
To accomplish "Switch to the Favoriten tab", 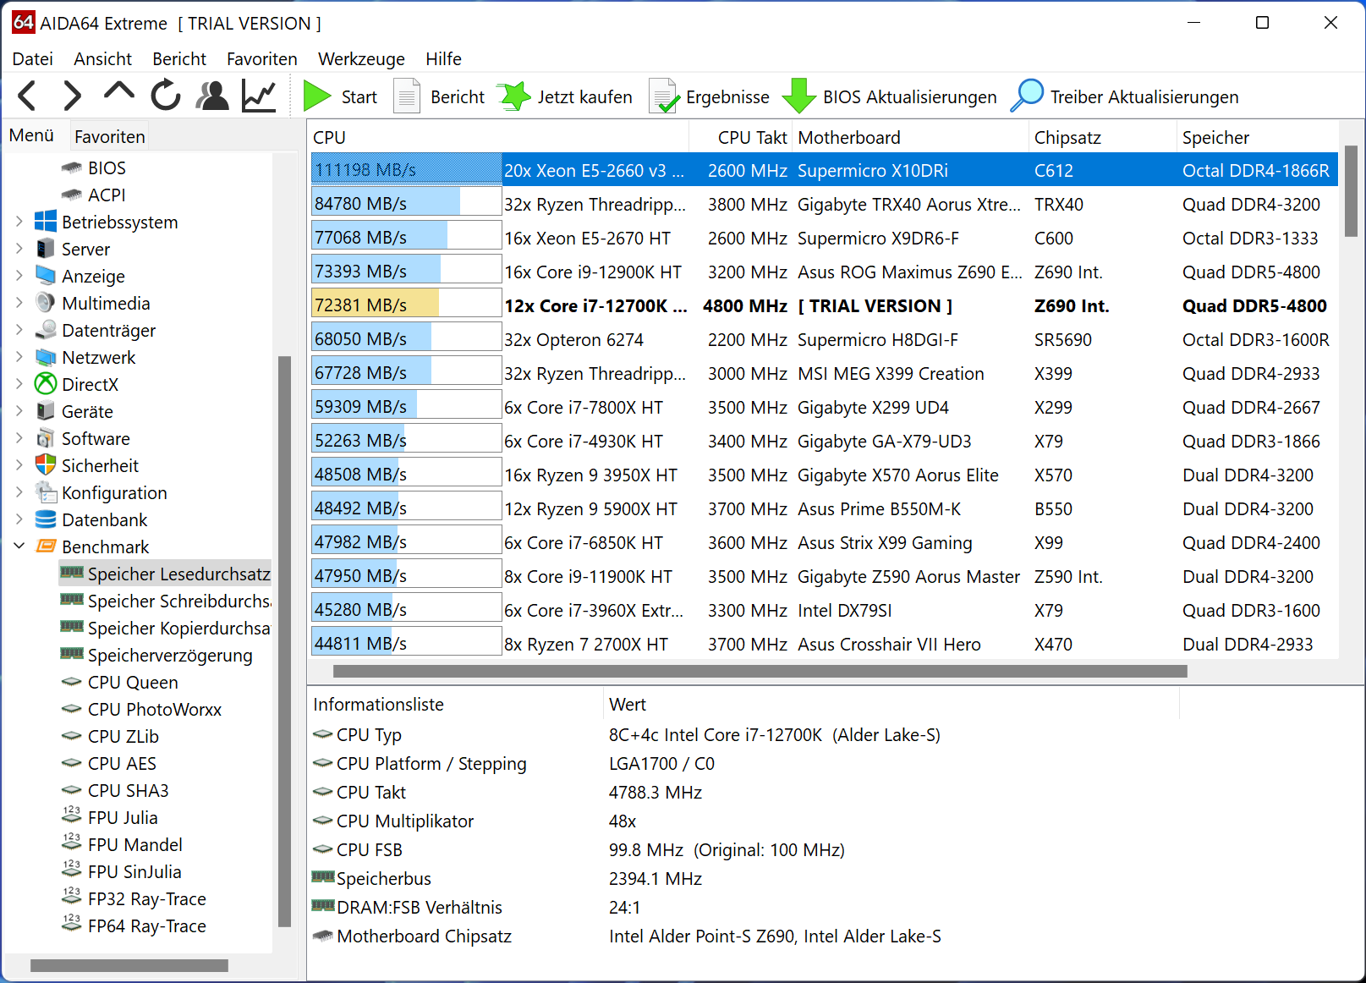I will click(108, 135).
